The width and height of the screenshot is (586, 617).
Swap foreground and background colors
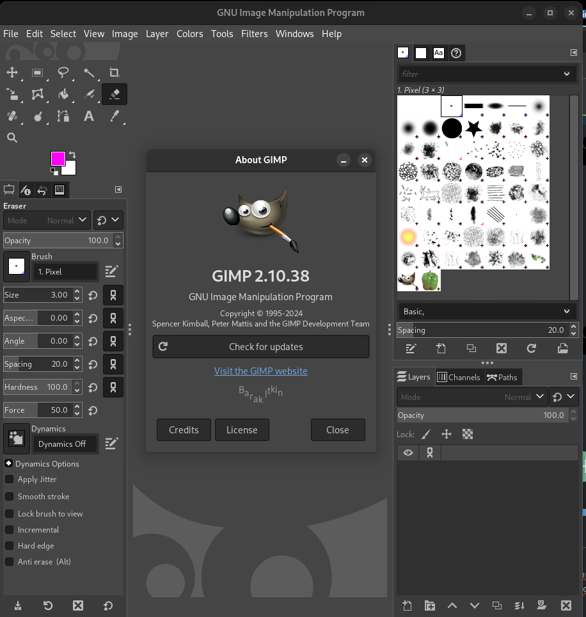72,155
